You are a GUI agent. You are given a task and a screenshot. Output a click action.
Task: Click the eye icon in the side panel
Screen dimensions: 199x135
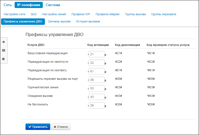pos(3,42)
